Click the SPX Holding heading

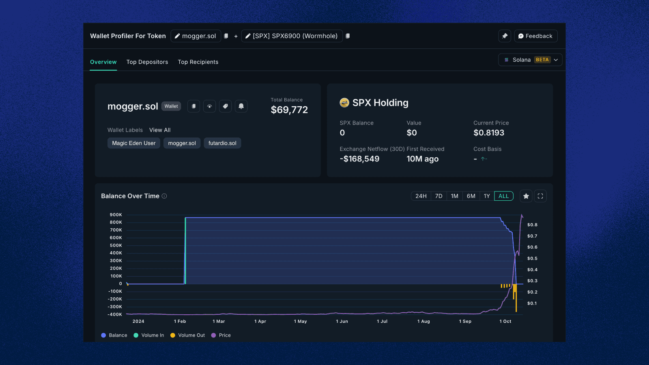point(380,103)
